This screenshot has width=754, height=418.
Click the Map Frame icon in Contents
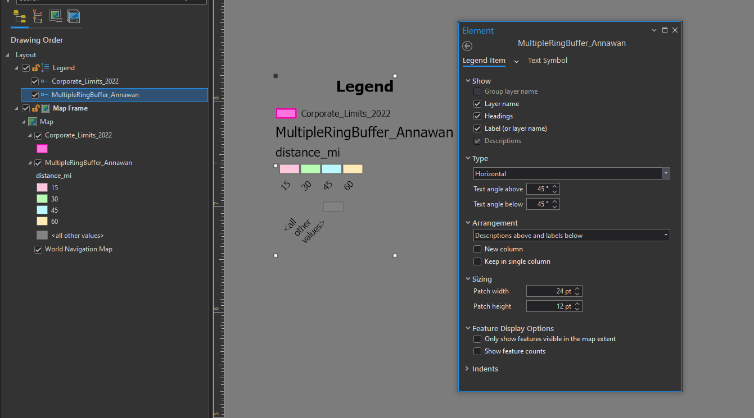[x=46, y=108]
